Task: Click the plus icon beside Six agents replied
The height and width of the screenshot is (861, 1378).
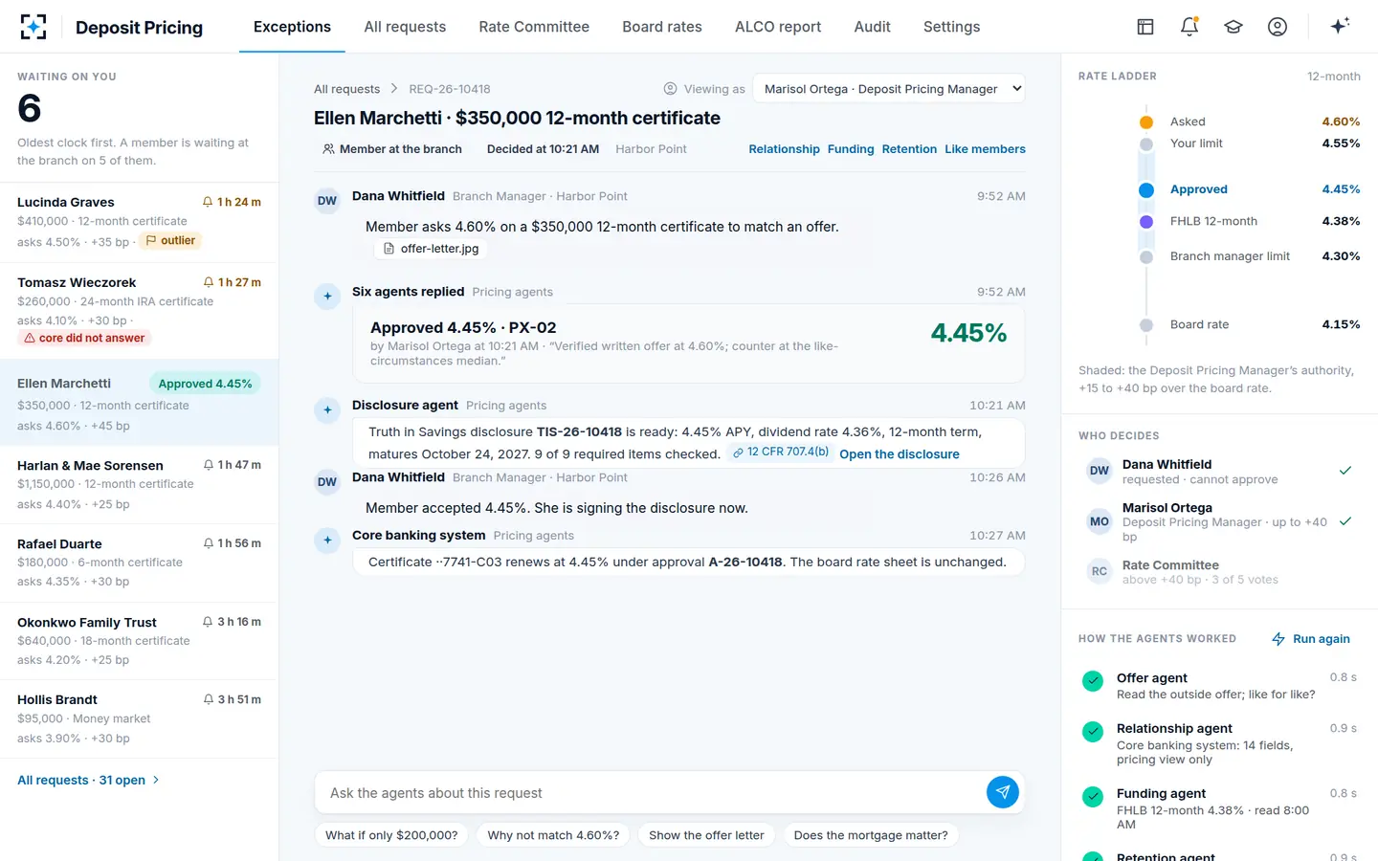Action: (327, 297)
